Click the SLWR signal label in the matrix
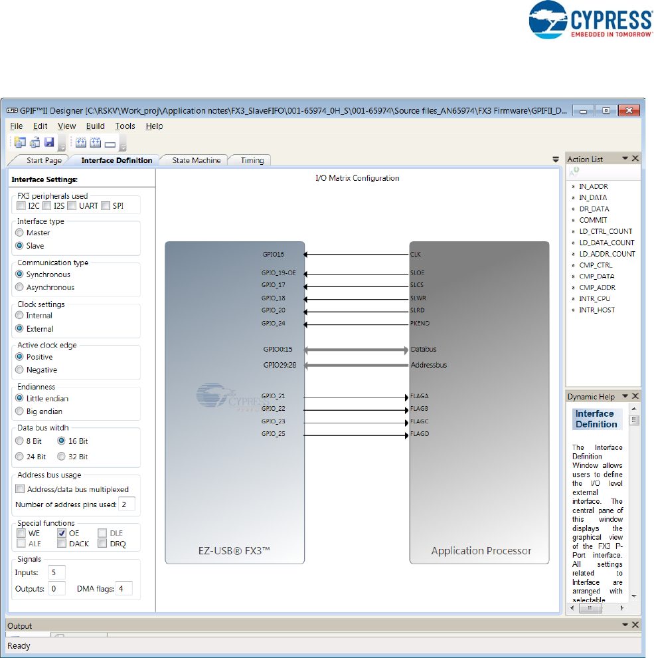Image resolution: width=654 pixels, height=658 pixels. 418,298
